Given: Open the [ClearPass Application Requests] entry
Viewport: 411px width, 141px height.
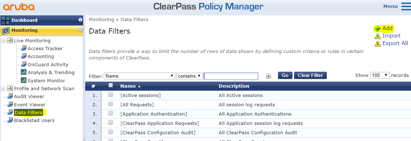Looking at the screenshot, I should pos(159,123).
